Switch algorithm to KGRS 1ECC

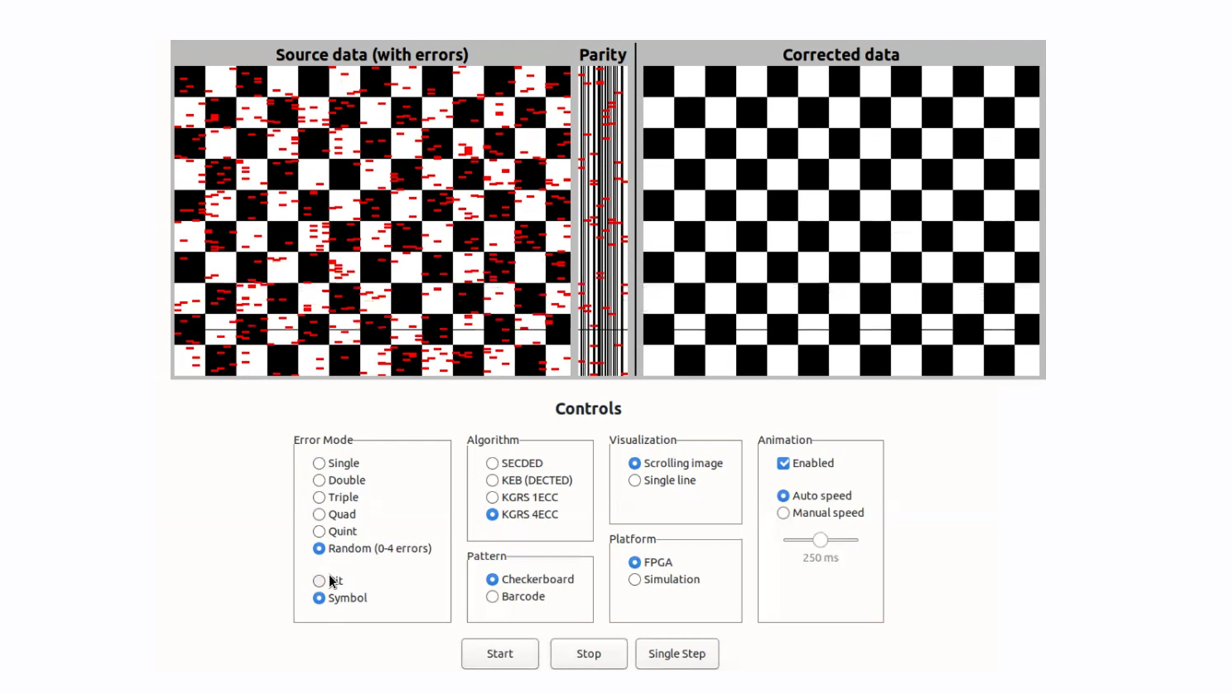[x=492, y=497]
